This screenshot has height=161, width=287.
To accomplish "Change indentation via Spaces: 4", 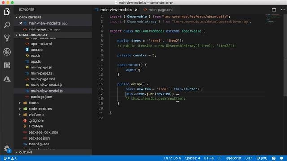I will [x=192, y=158].
